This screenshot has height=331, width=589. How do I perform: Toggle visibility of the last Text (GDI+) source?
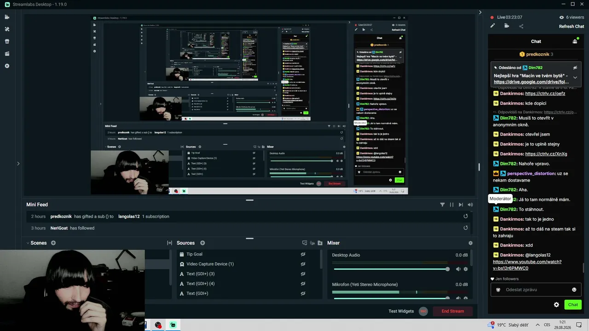(x=303, y=293)
